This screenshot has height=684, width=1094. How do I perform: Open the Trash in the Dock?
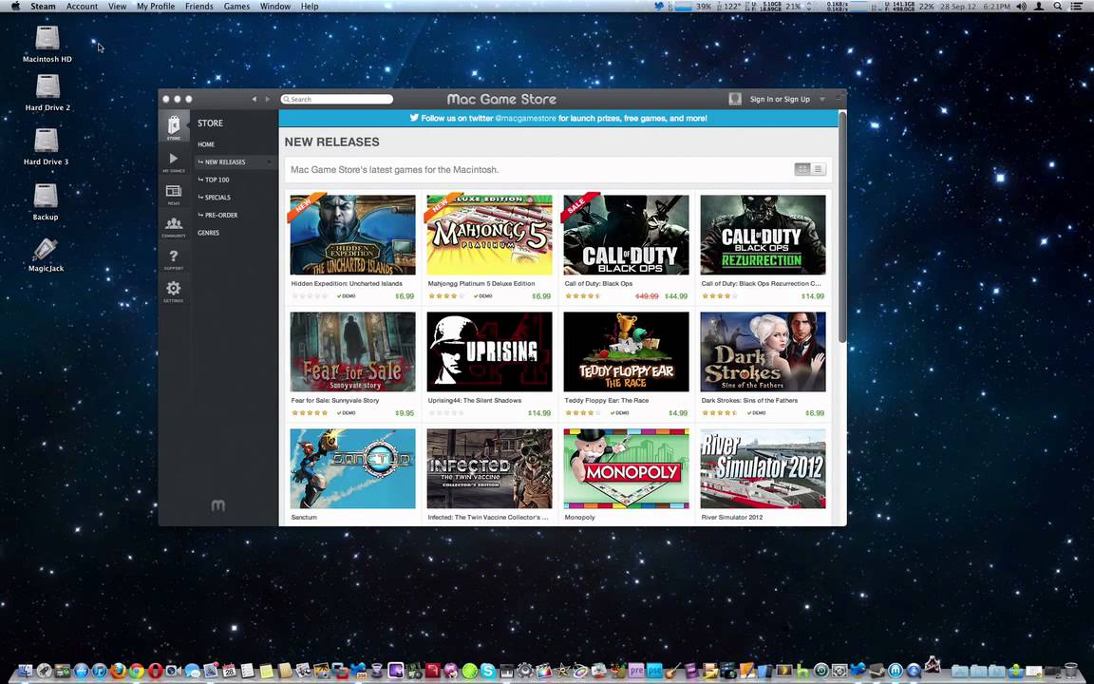click(1071, 671)
